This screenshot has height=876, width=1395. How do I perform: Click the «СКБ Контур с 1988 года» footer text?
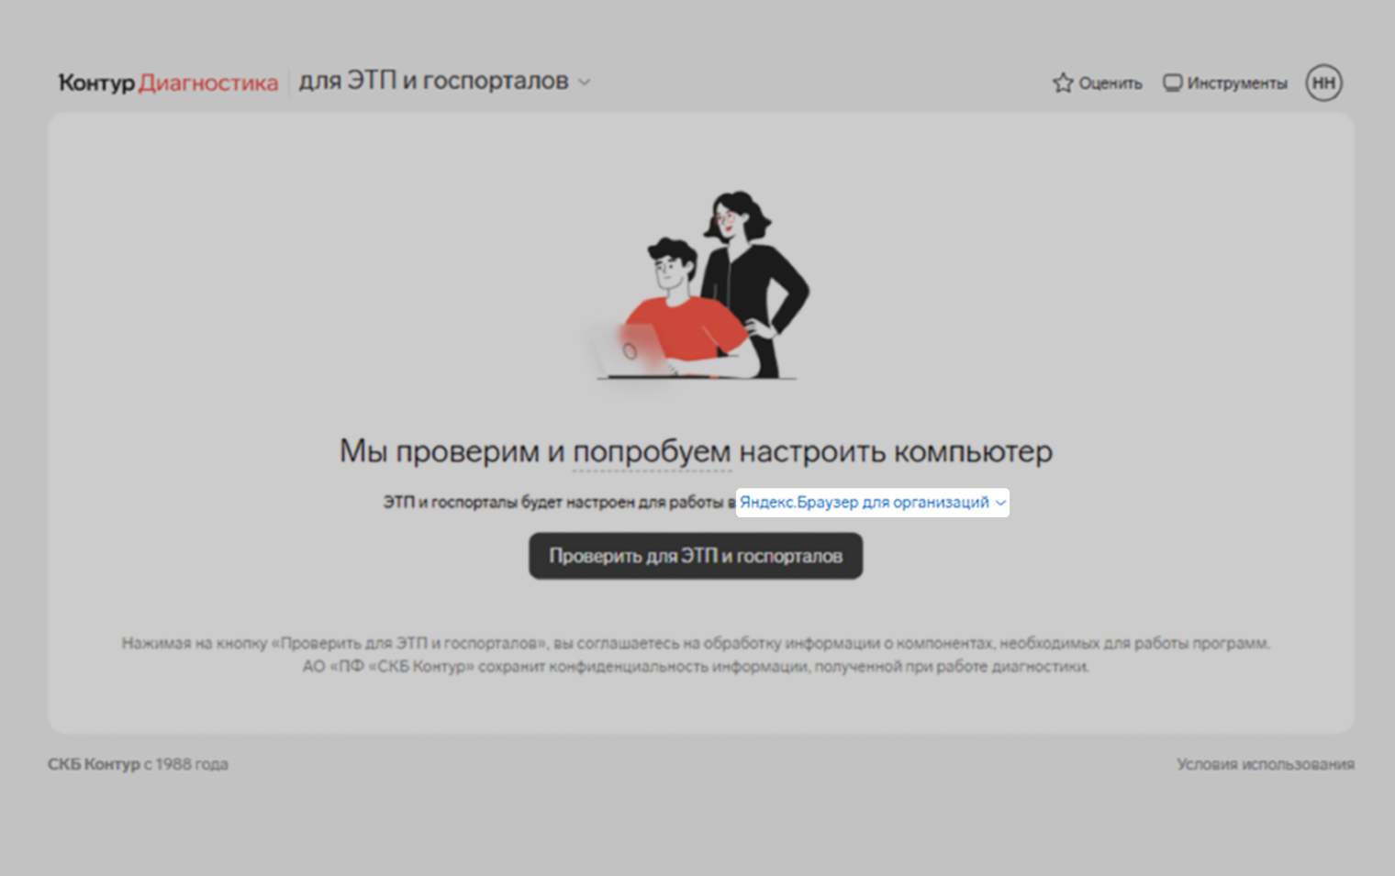tap(138, 764)
